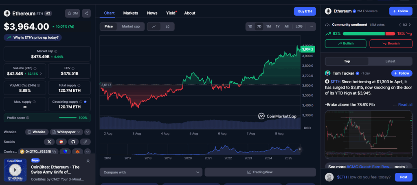Click the Volume (24h) info icon
Image resolution: width=417 pixels, height=185 pixels.
(35, 68)
